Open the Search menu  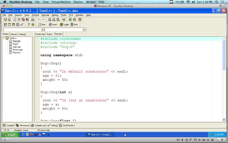click(18, 15)
